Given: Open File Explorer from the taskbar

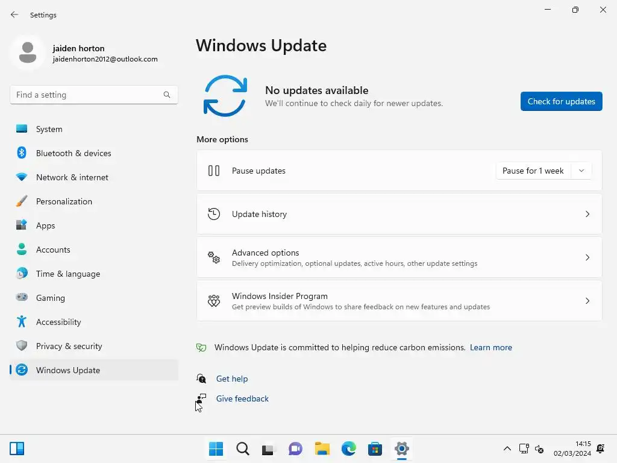Looking at the screenshot, I should [x=322, y=449].
